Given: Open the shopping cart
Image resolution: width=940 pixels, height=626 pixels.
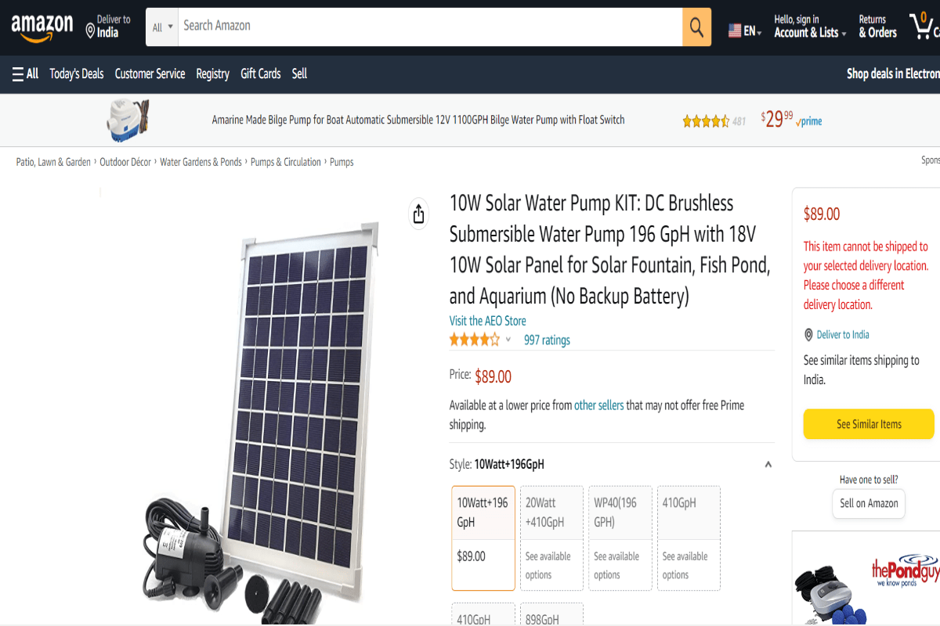Looking at the screenshot, I should [x=924, y=26].
